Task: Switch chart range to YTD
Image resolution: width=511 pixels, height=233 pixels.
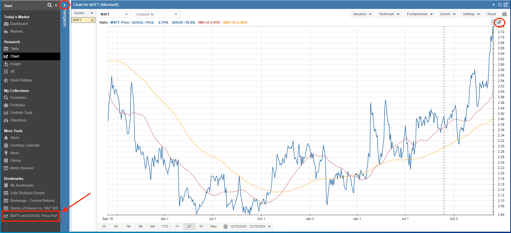Action: (x=165, y=226)
